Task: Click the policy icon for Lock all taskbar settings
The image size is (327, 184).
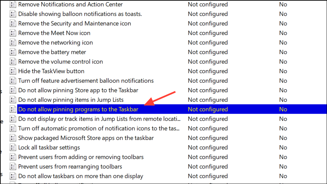Action: (x=13, y=148)
